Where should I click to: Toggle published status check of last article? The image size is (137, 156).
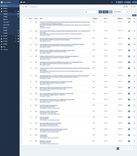click(x=36, y=141)
